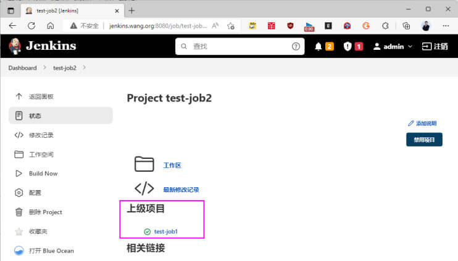Click the document icon beside 状态

click(x=19, y=116)
